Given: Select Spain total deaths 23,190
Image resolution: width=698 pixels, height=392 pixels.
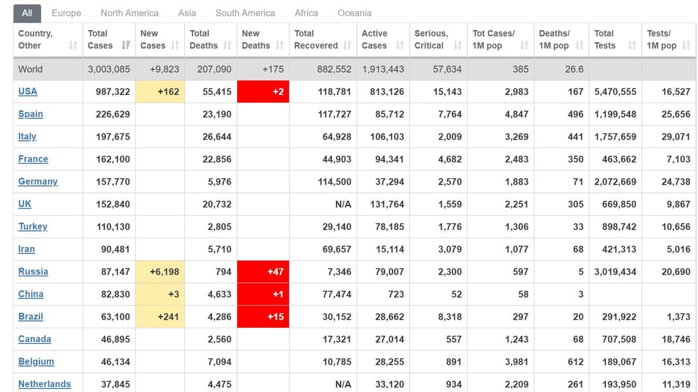Looking at the screenshot, I should (x=217, y=114).
